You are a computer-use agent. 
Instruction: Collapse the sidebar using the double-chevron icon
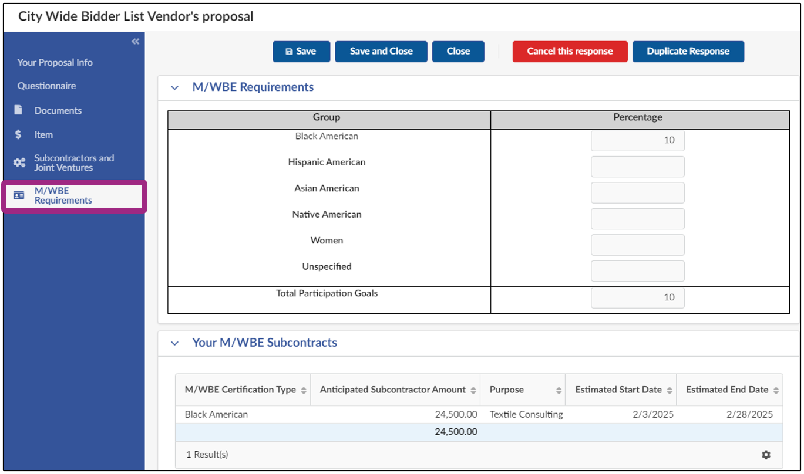tap(135, 41)
